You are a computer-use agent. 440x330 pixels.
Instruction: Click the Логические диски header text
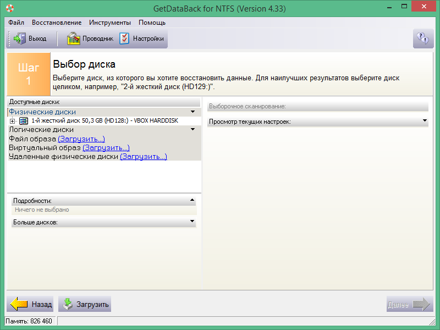[x=41, y=130]
